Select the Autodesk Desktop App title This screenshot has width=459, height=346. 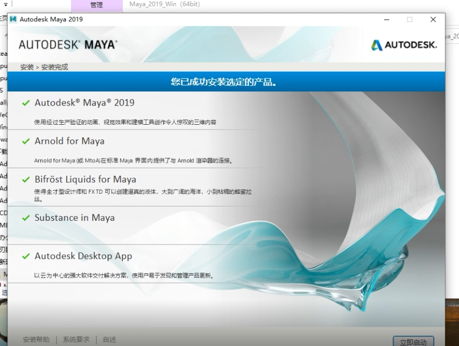(83, 256)
